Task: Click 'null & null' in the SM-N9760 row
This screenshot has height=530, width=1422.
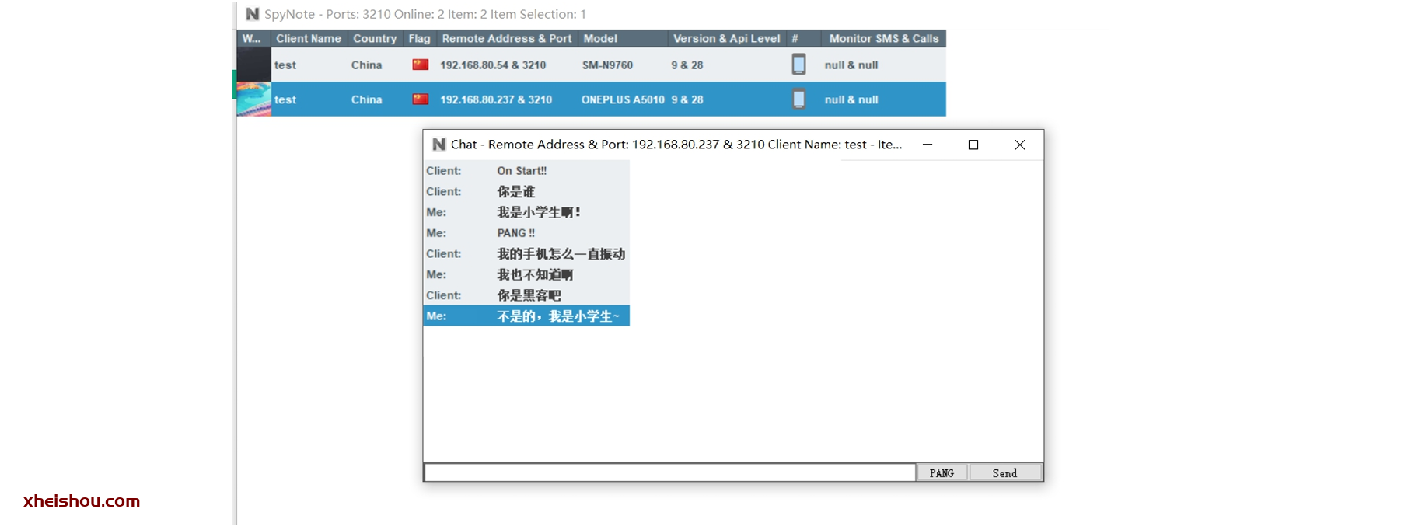Action: point(851,65)
